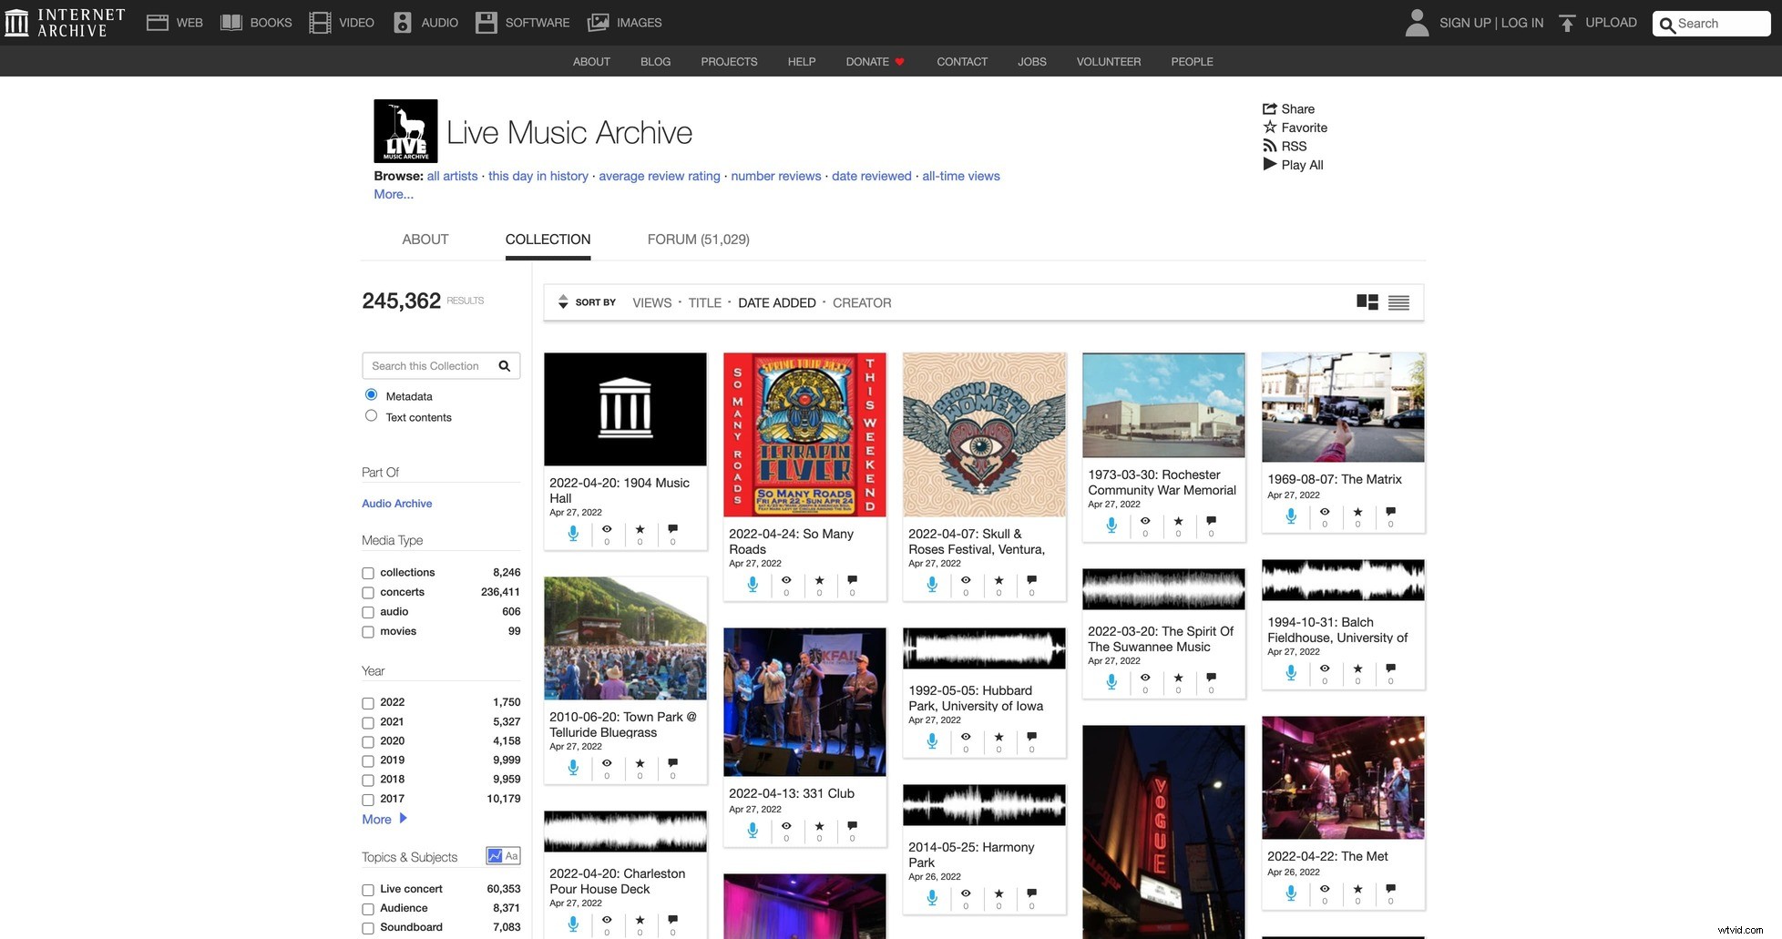Browse all artists via the link
Screen dimensions: 1782x939
point(453,175)
